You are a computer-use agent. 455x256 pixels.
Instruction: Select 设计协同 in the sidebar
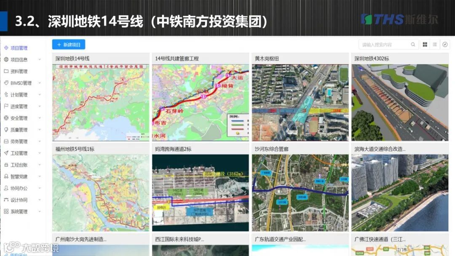point(19,200)
